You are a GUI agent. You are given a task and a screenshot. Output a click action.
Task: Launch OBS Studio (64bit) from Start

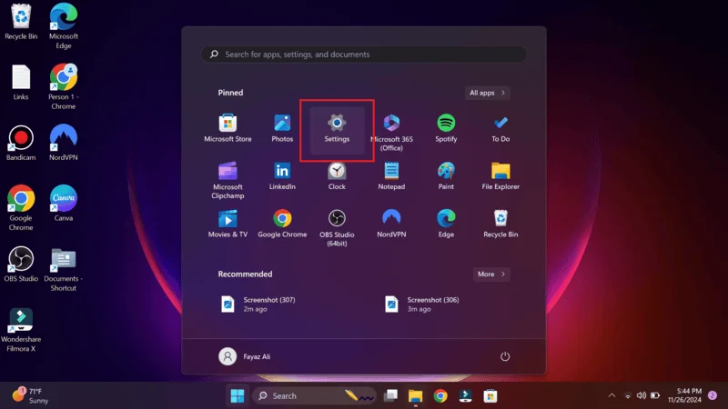pos(337,228)
